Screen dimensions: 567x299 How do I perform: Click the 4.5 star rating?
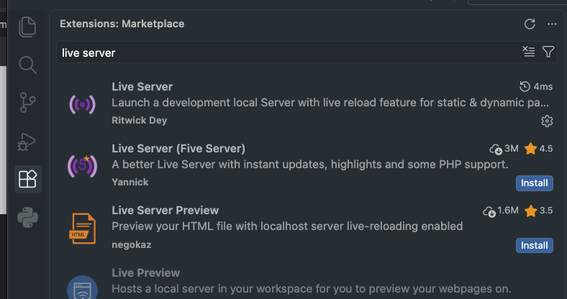538,148
